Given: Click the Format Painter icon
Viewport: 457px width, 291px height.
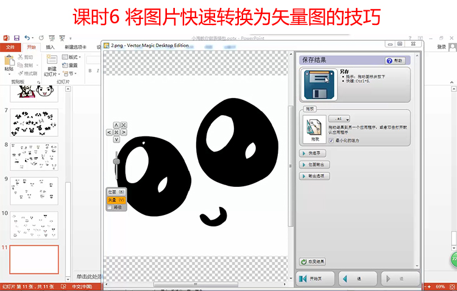Looking at the screenshot, I should [20, 74].
